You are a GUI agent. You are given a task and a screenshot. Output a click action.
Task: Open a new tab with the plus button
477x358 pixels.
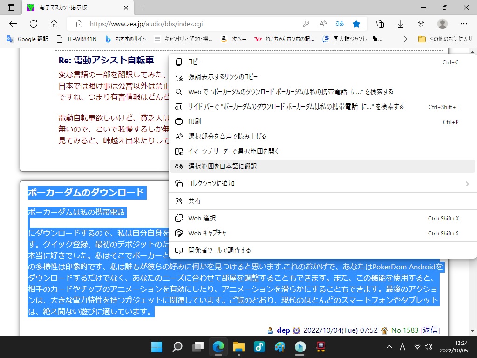[x=142, y=7]
